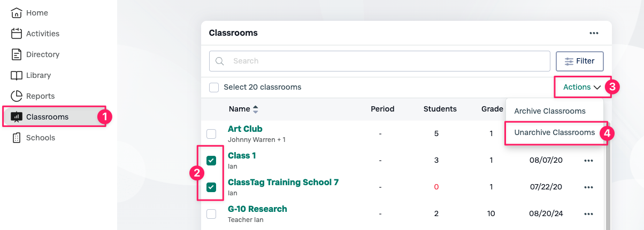This screenshot has height=230, width=644.
Task: Click the Classrooms presentation board icon
Action: tap(17, 117)
